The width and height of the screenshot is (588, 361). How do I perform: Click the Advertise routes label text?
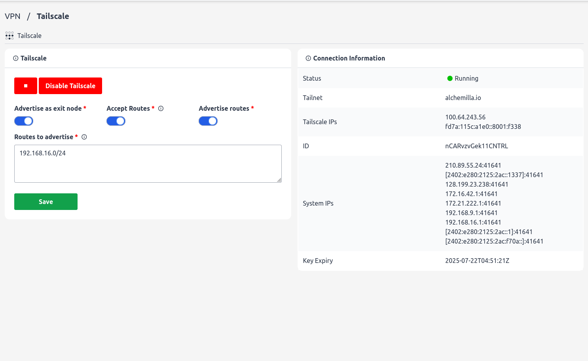pyautogui.click(x=224, y=108)
